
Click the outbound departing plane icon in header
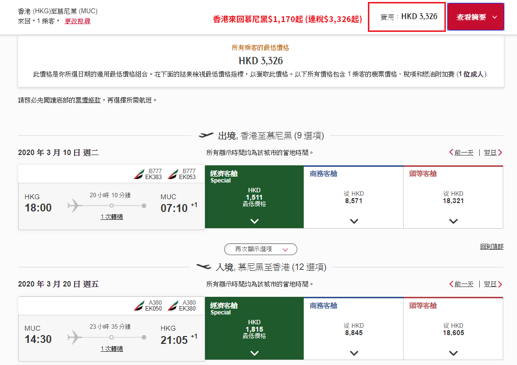(206, 135)
